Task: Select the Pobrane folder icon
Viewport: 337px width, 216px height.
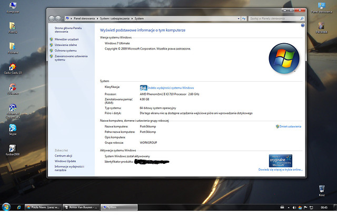Action: [x=13, y=48]
